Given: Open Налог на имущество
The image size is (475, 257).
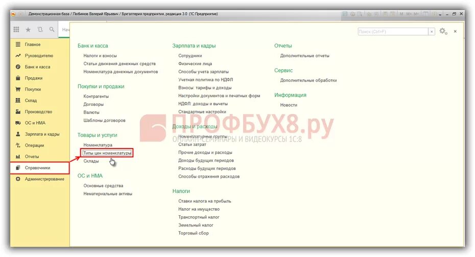Looking at the screenshot, I should point(199,209).
